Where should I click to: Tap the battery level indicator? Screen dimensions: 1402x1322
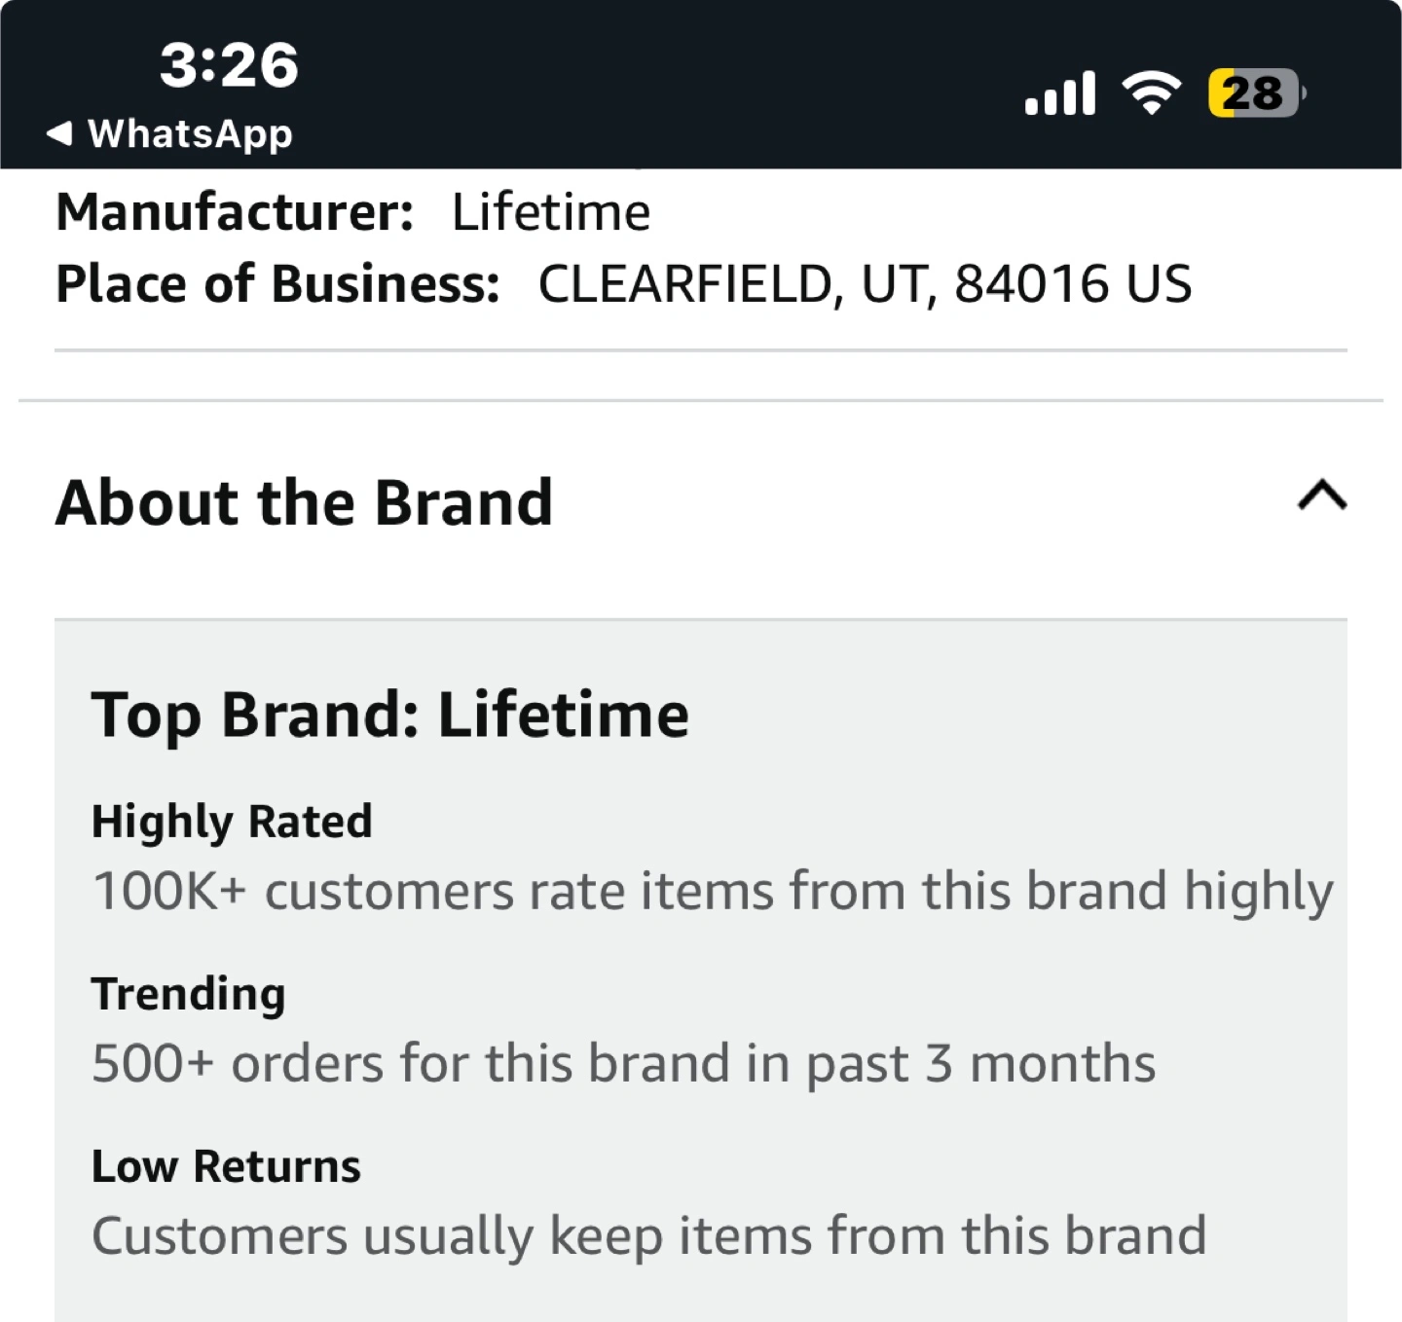coord(1256,93)
